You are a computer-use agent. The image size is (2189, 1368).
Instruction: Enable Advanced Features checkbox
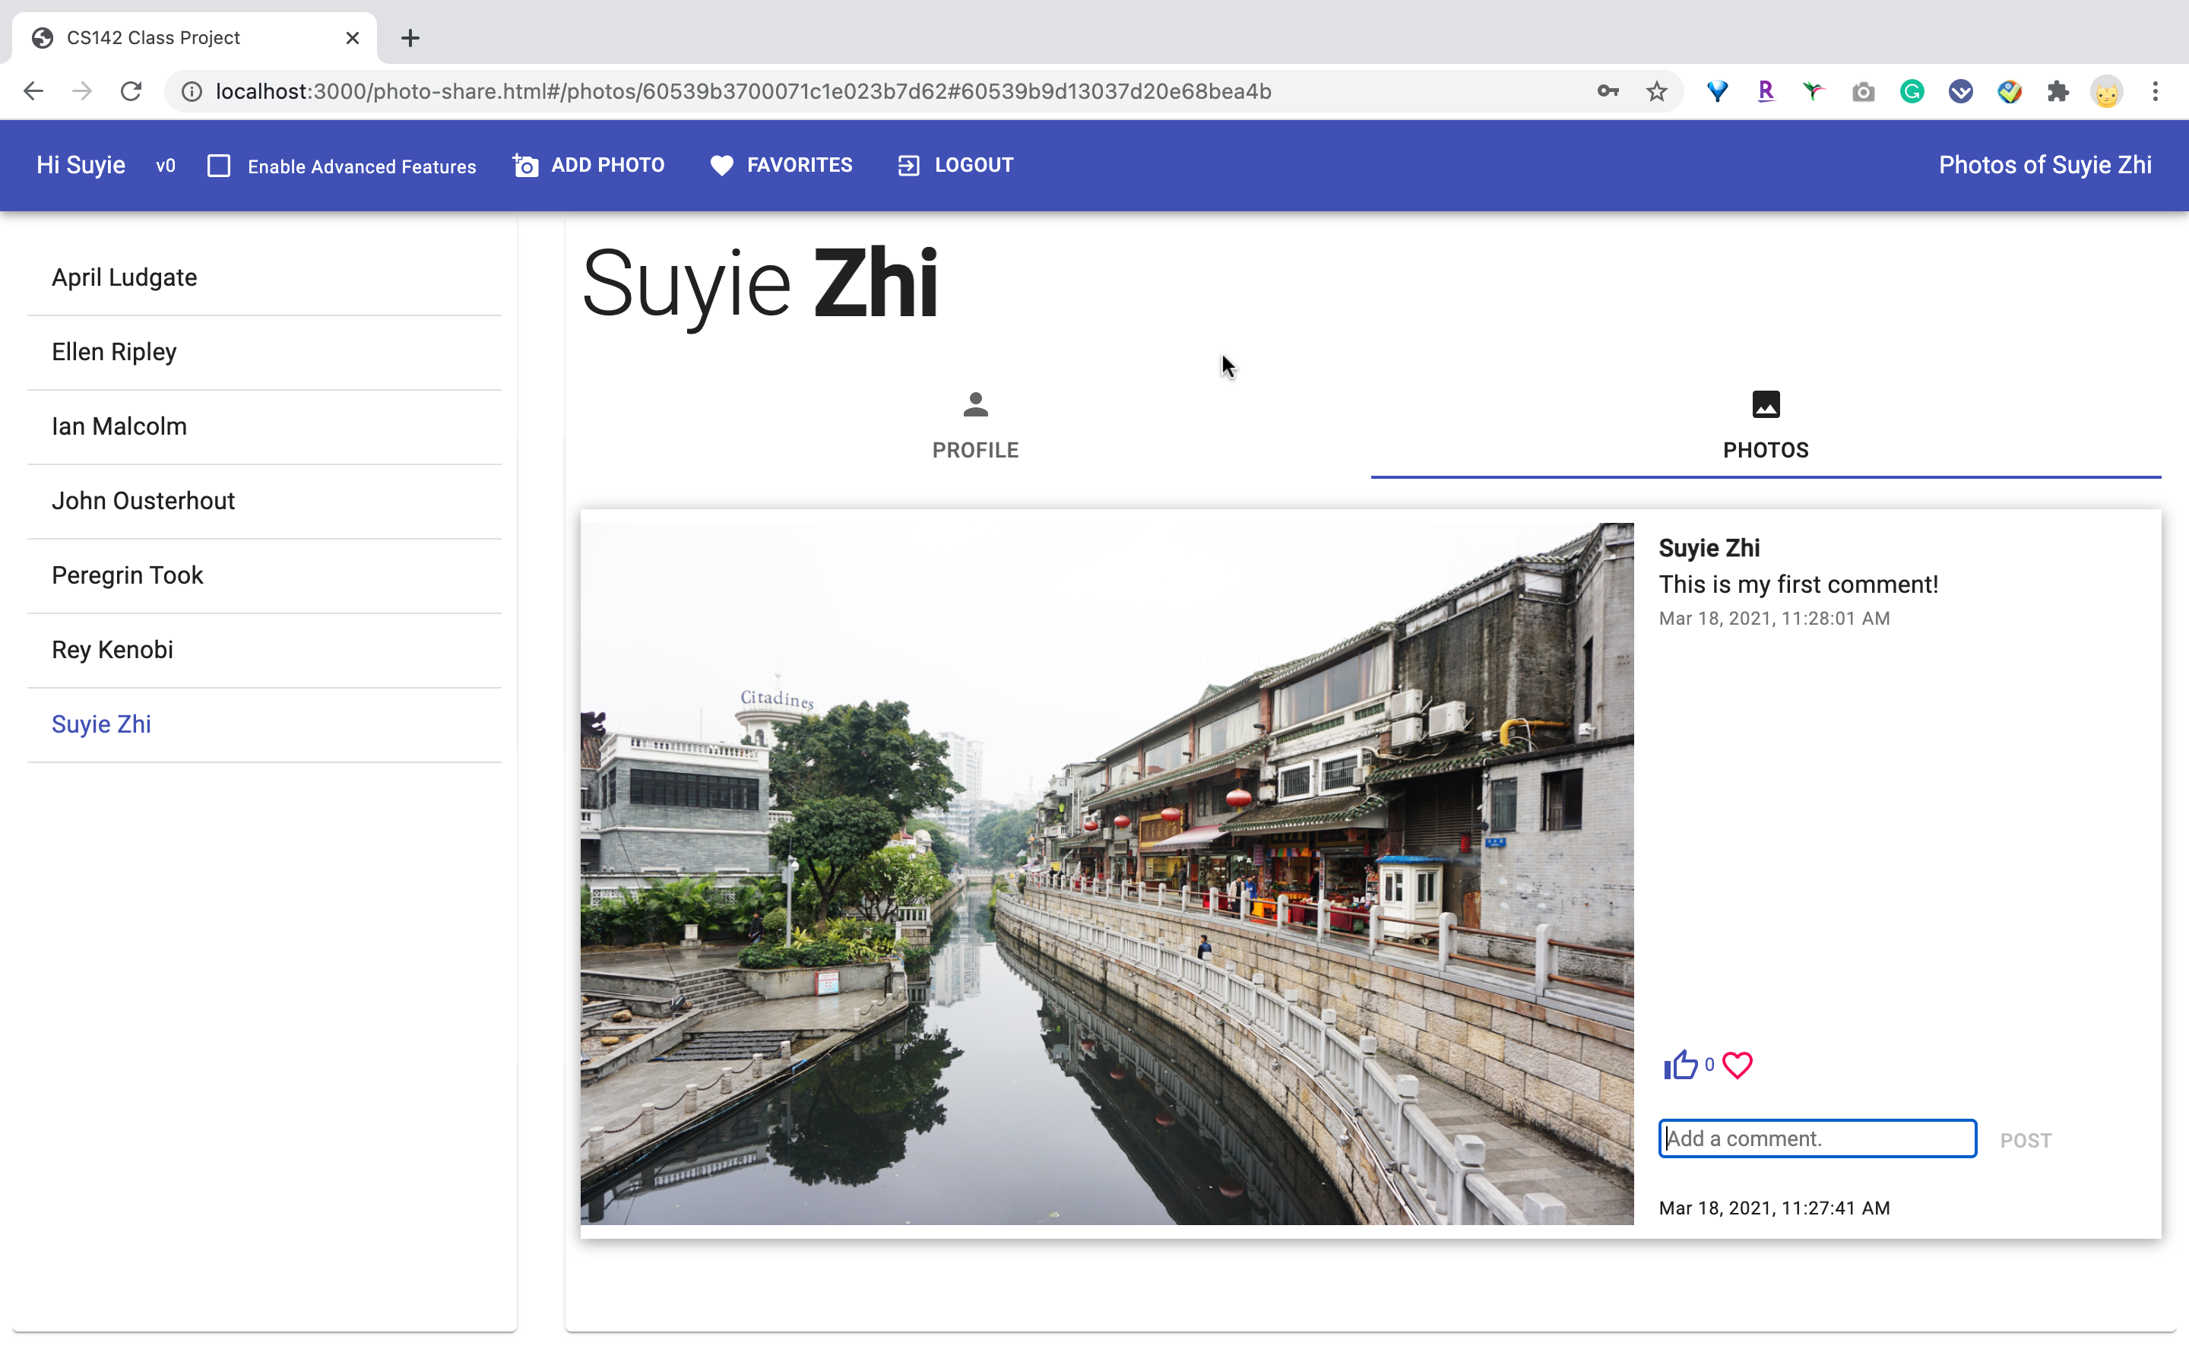[219, 166]
